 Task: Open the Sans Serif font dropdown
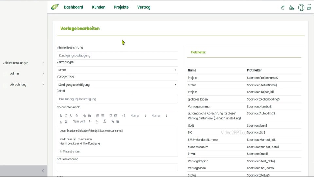click(82, 121)
